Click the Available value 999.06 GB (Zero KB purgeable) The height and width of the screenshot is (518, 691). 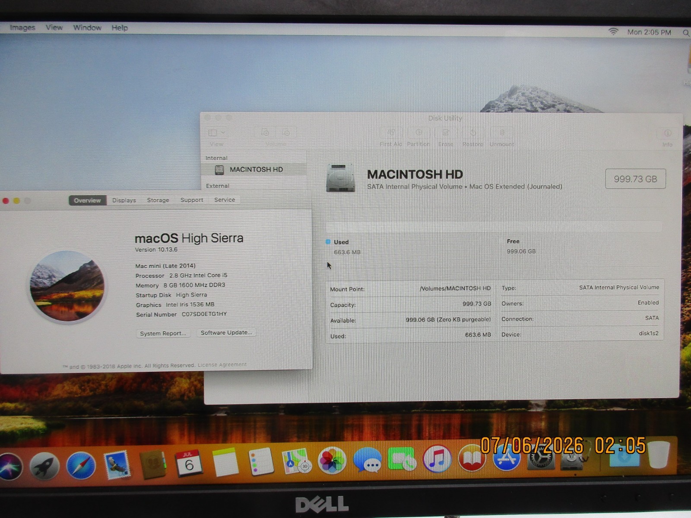(x=448, y=319)
